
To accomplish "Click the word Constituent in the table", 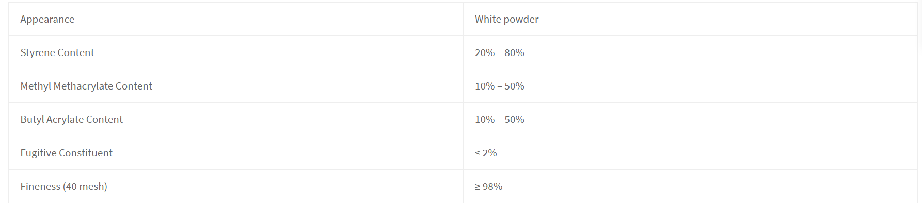I will tap(86, 153).
